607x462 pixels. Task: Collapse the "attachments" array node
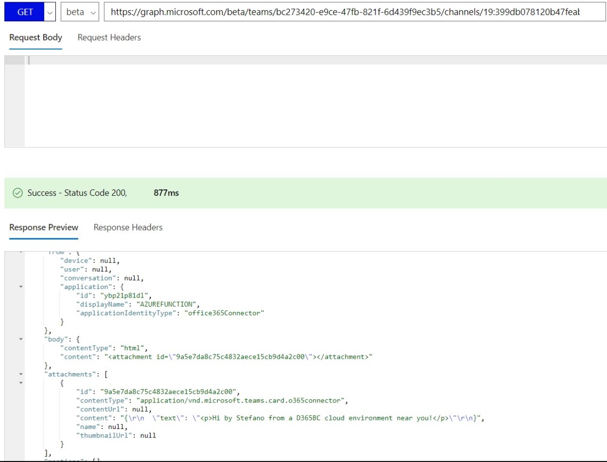click(21, 374)
